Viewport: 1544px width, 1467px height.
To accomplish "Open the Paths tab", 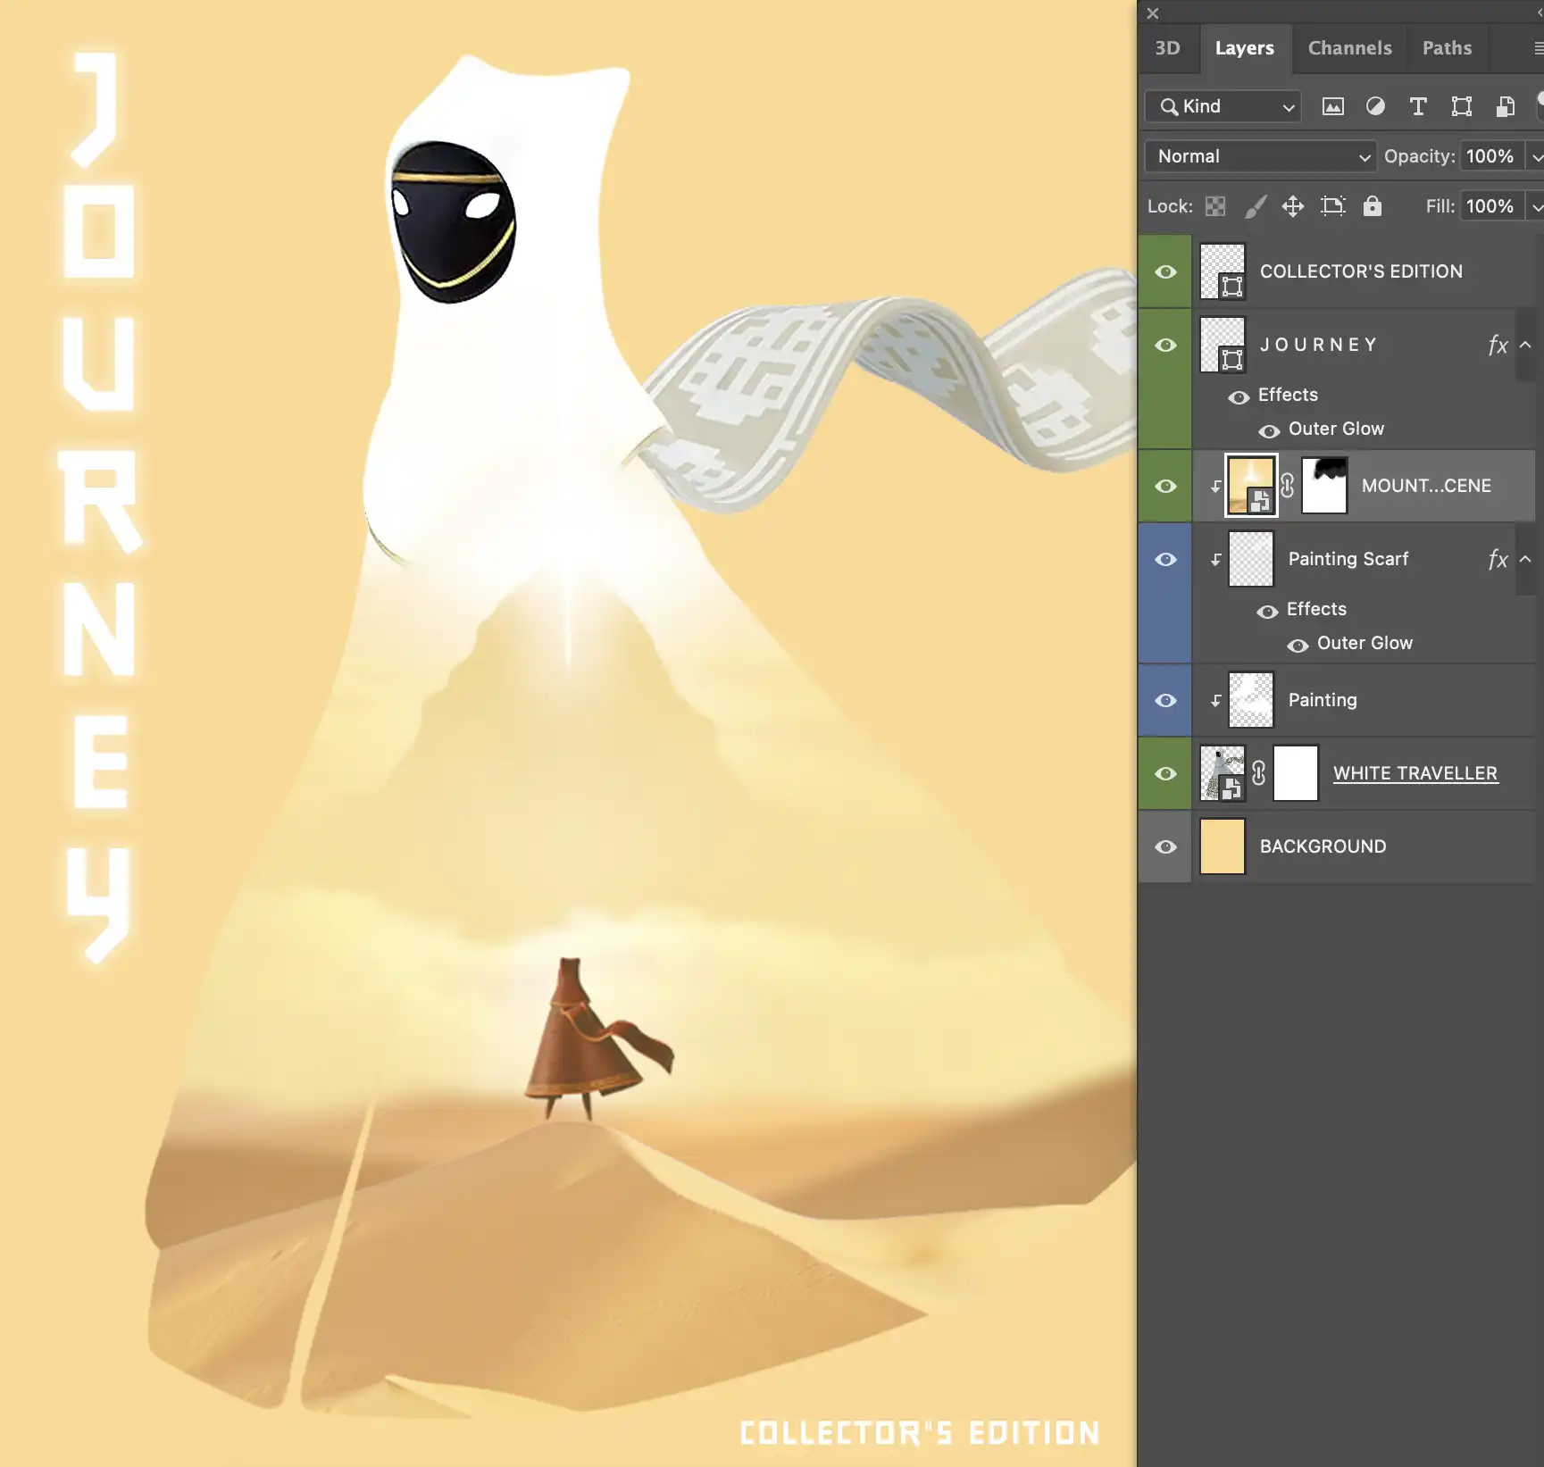I will click(x=1447, y=48).
